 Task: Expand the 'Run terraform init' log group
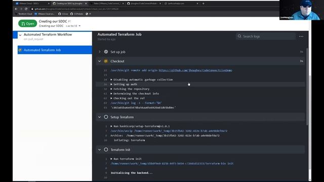point(126,159)
